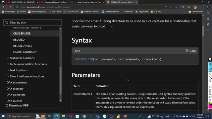This screenshot has width=212, height=119.
Task: Open DAX queries link
Action: (x=15, y=100)
